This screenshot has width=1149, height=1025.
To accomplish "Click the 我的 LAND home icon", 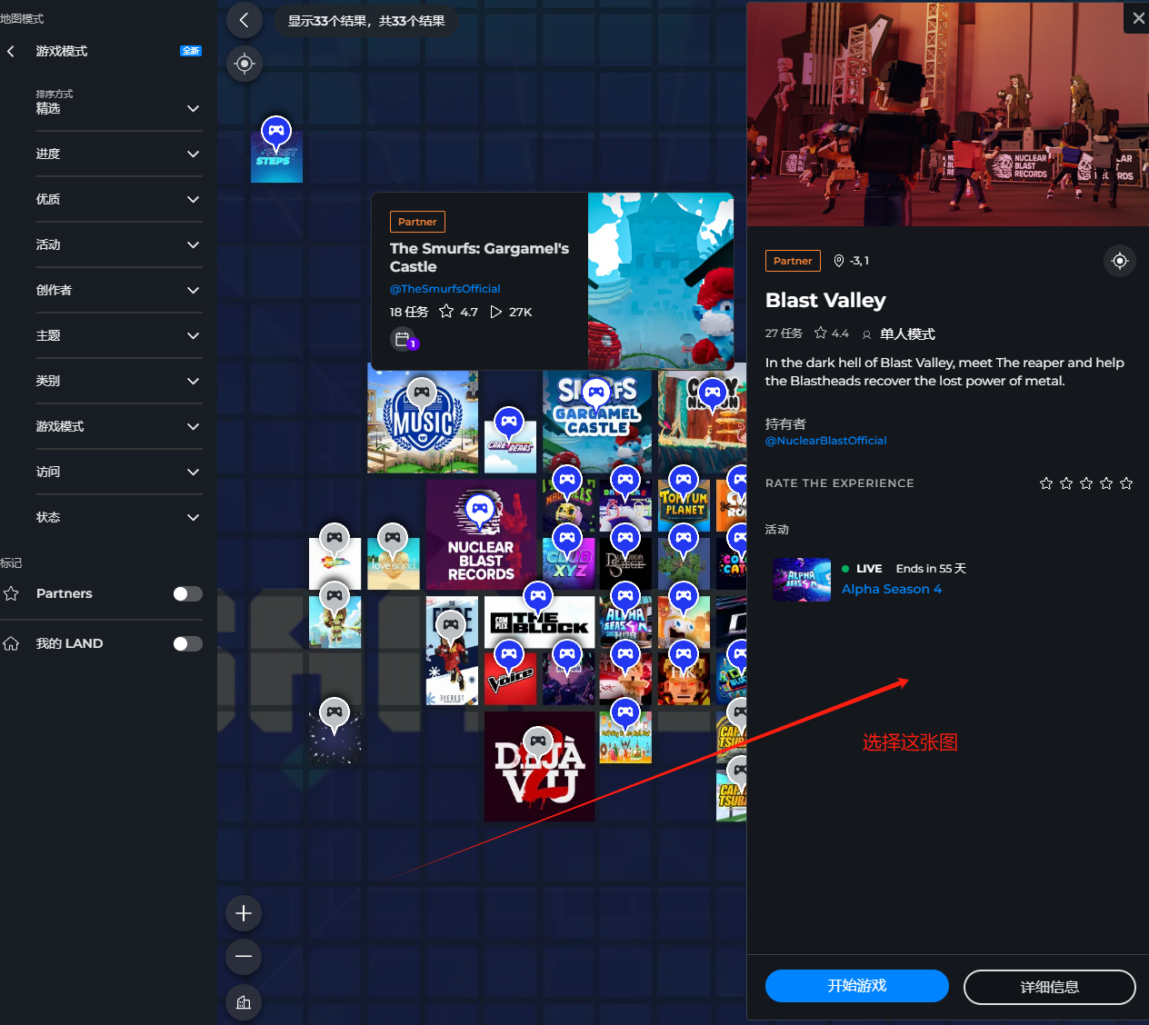I will coord(11,643).
